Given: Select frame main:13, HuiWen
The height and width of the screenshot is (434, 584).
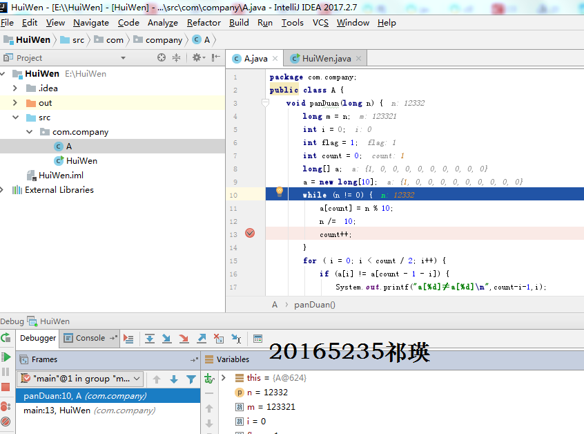Looking at the screenshot, I should pos(108,411).
